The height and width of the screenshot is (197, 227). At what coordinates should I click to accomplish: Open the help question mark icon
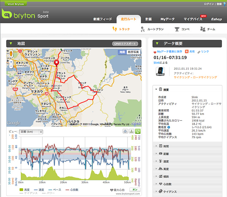(225, 4)
